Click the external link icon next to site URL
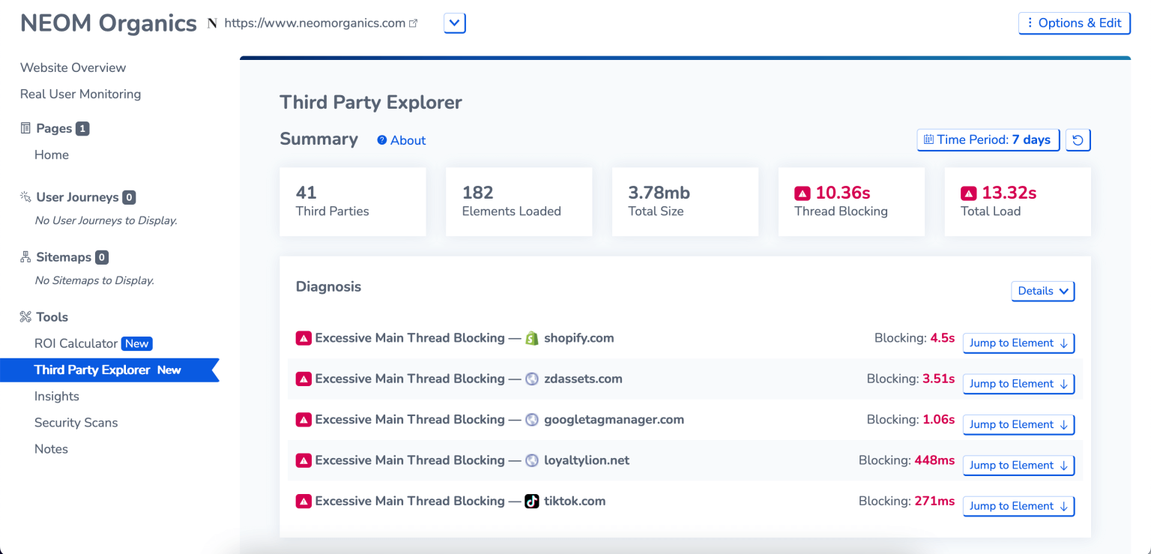The width and height of the screenshot is (1151, 554). pyautogui.click(x=413, y=23)
